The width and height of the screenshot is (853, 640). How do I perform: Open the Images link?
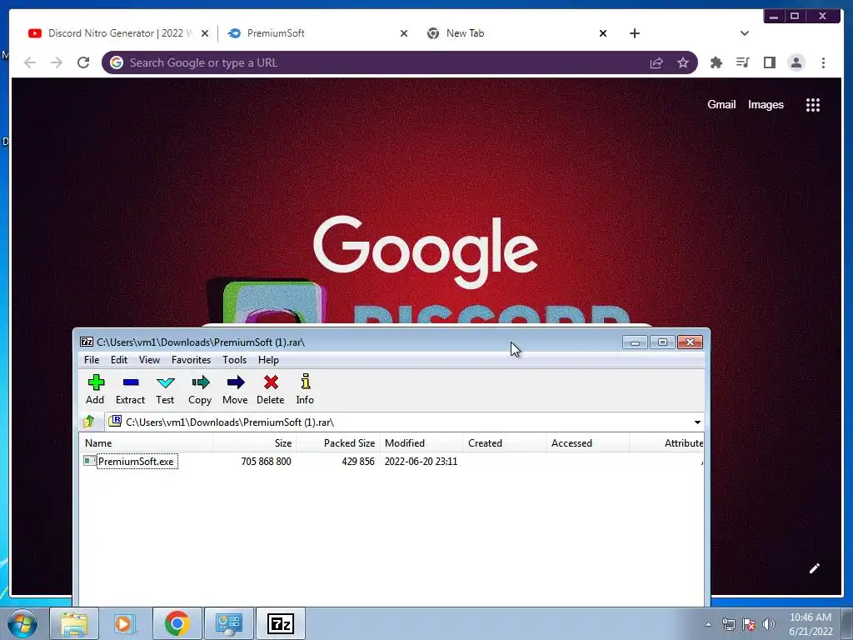tap(766, 104)
